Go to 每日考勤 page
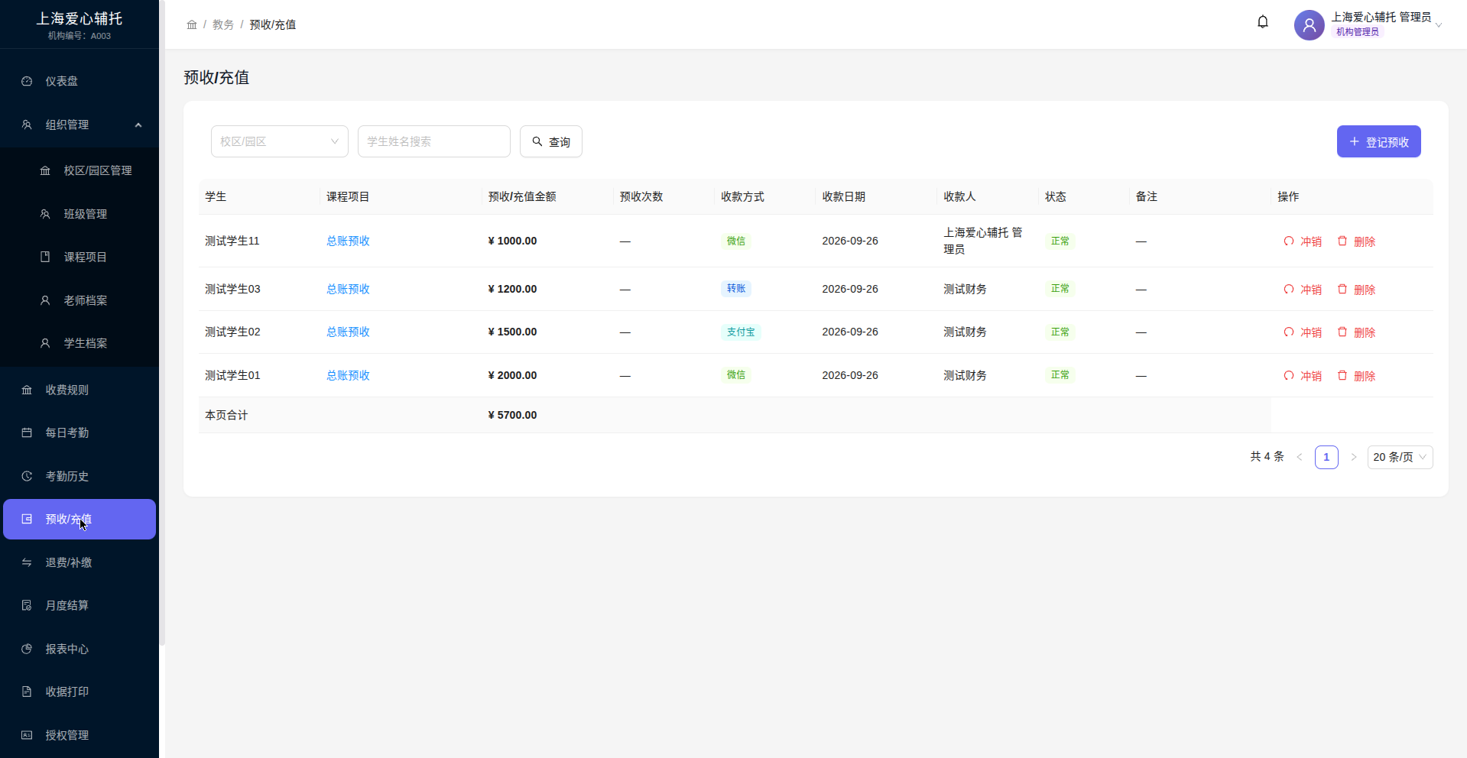 click(x=80, y=432)
